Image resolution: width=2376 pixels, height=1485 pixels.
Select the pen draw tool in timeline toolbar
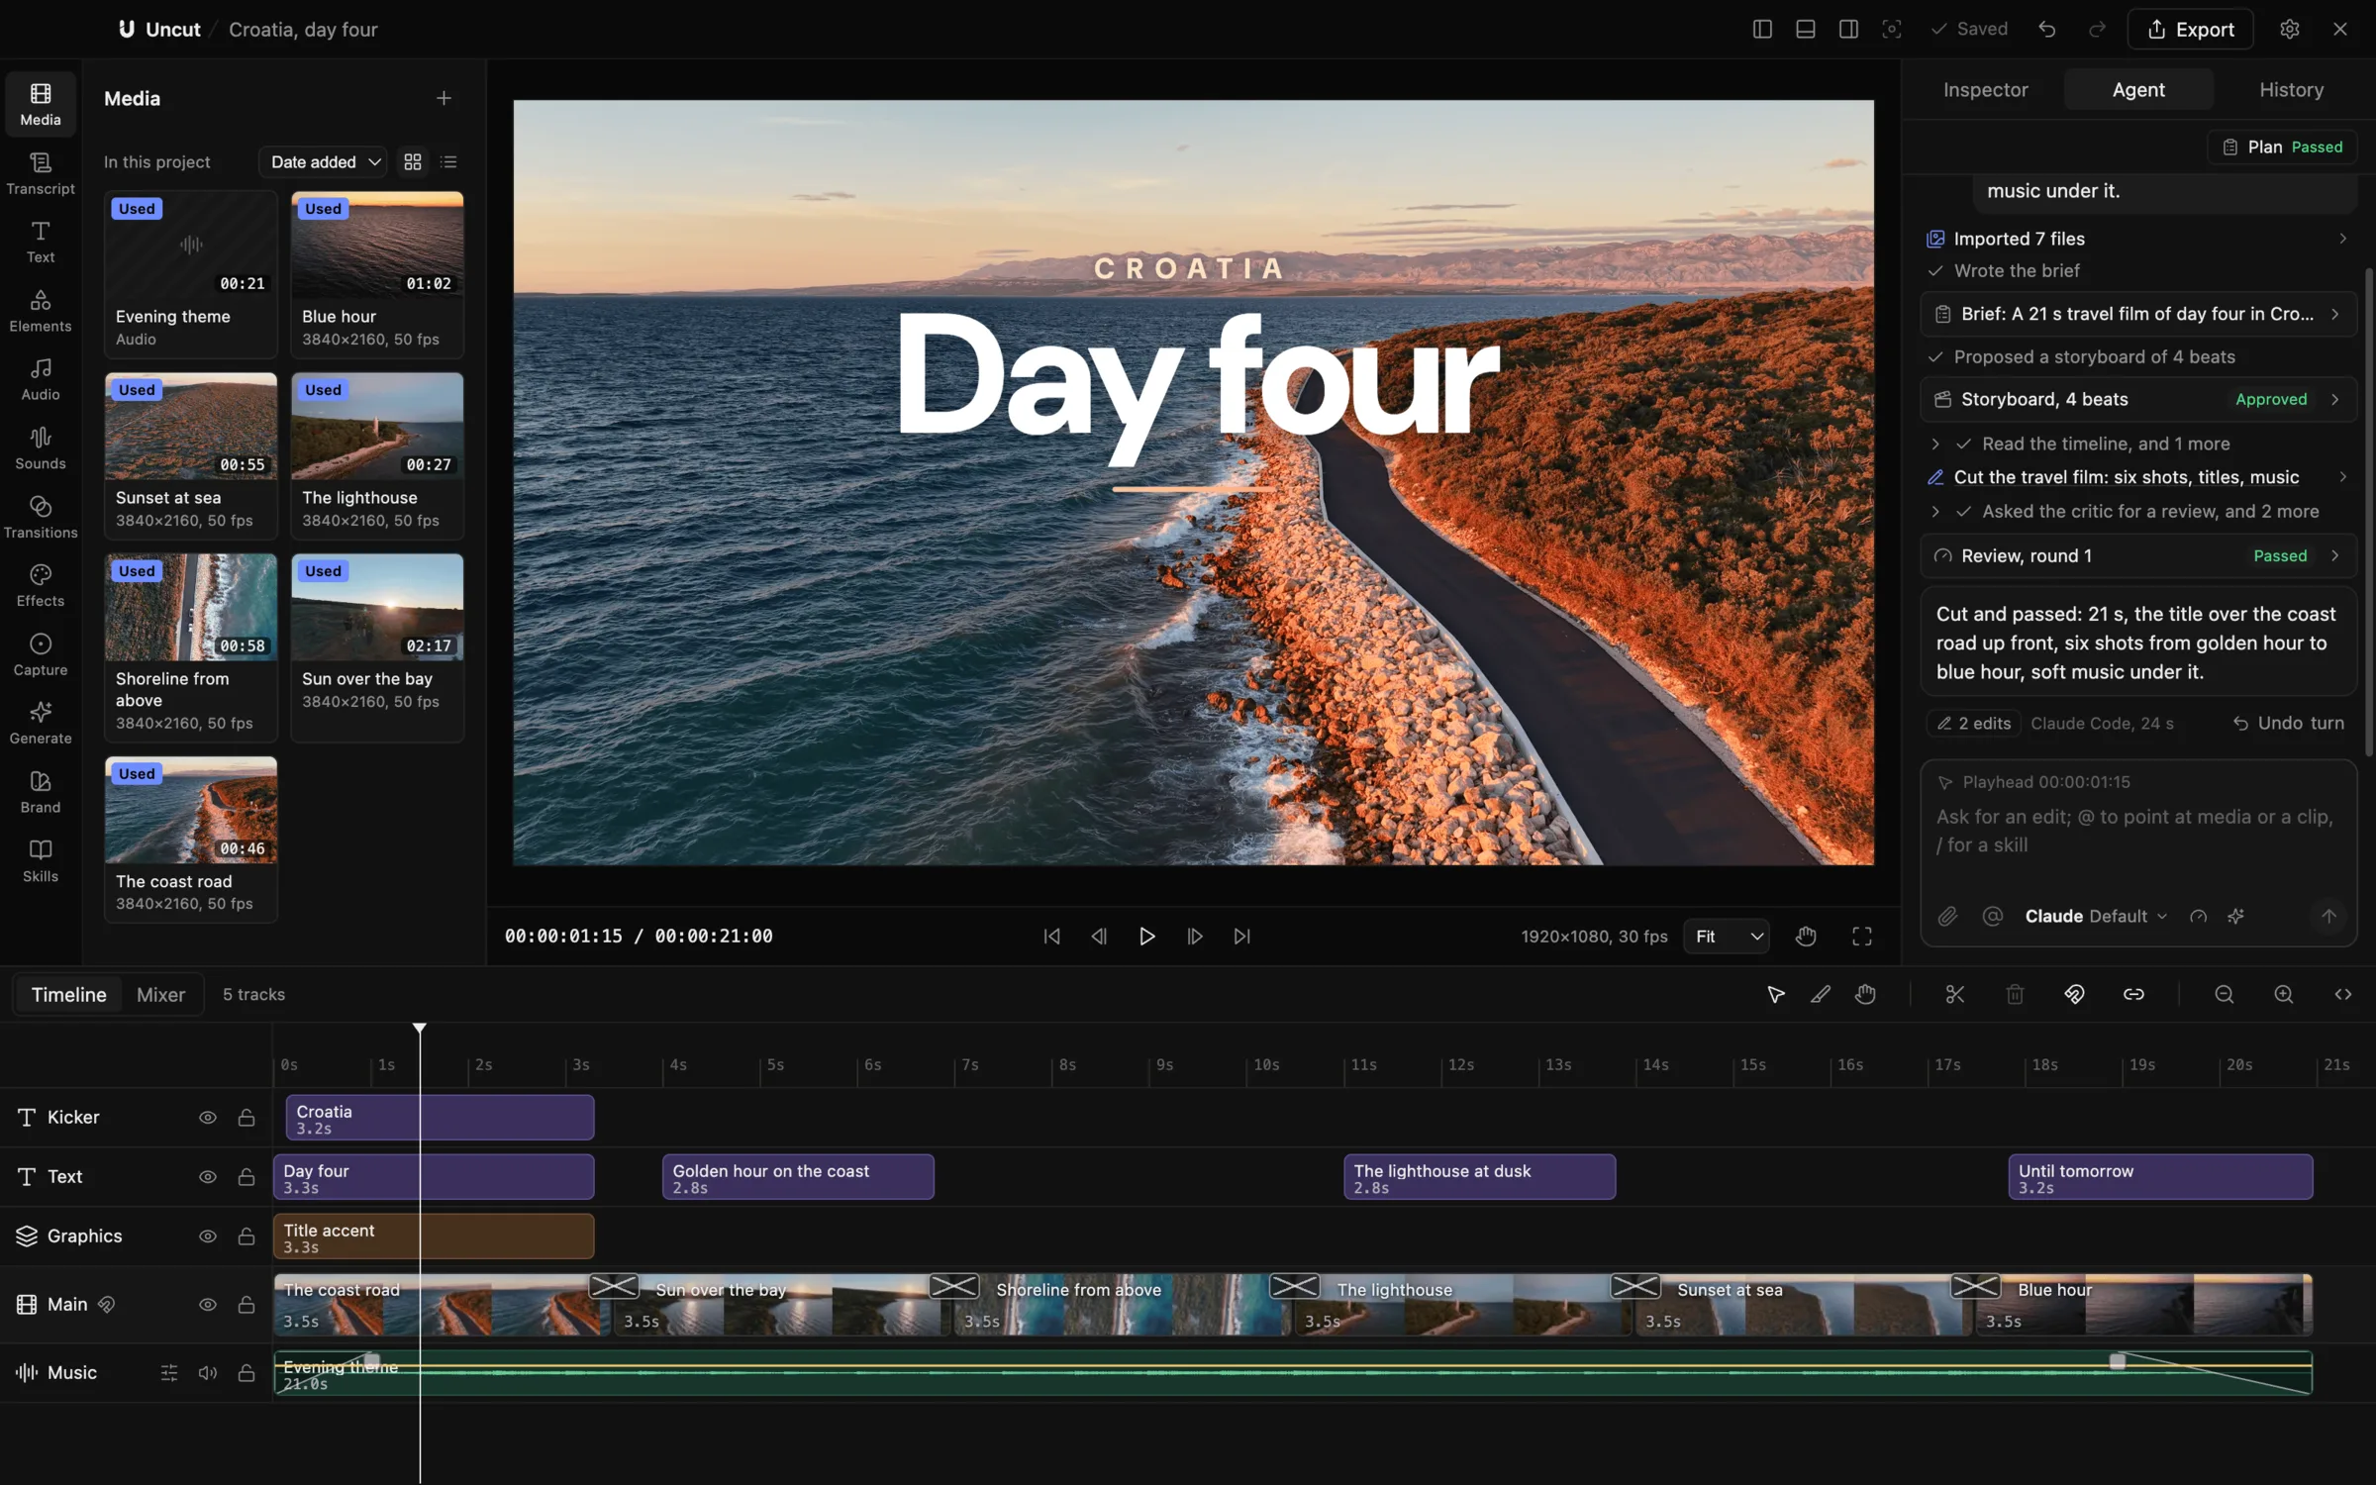coord(1821,994)
